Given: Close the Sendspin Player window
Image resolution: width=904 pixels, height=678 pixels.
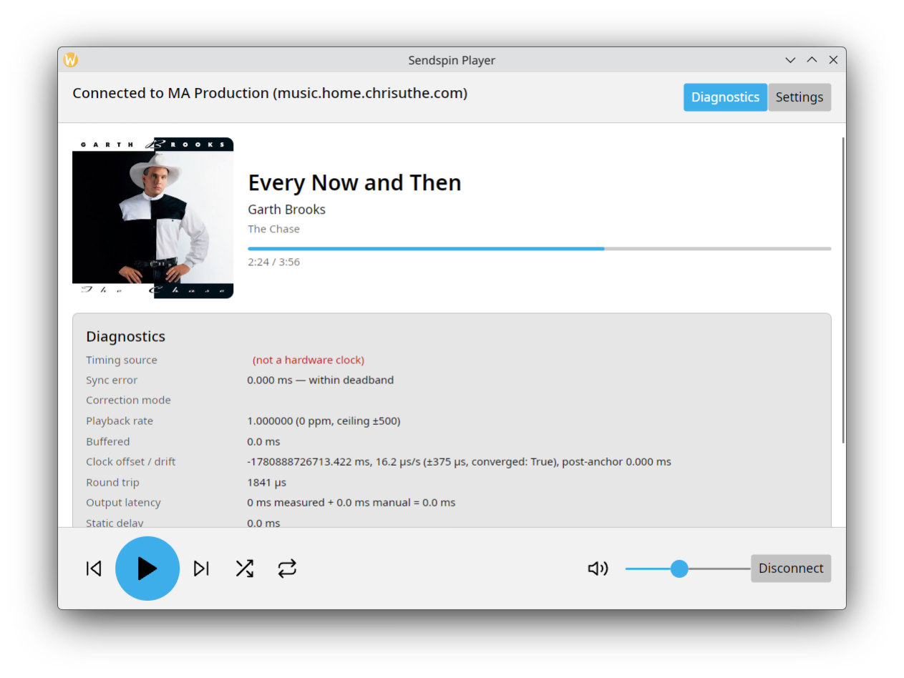Looking at the screenshot, I should pyautogui.click(x=833, y=60).
